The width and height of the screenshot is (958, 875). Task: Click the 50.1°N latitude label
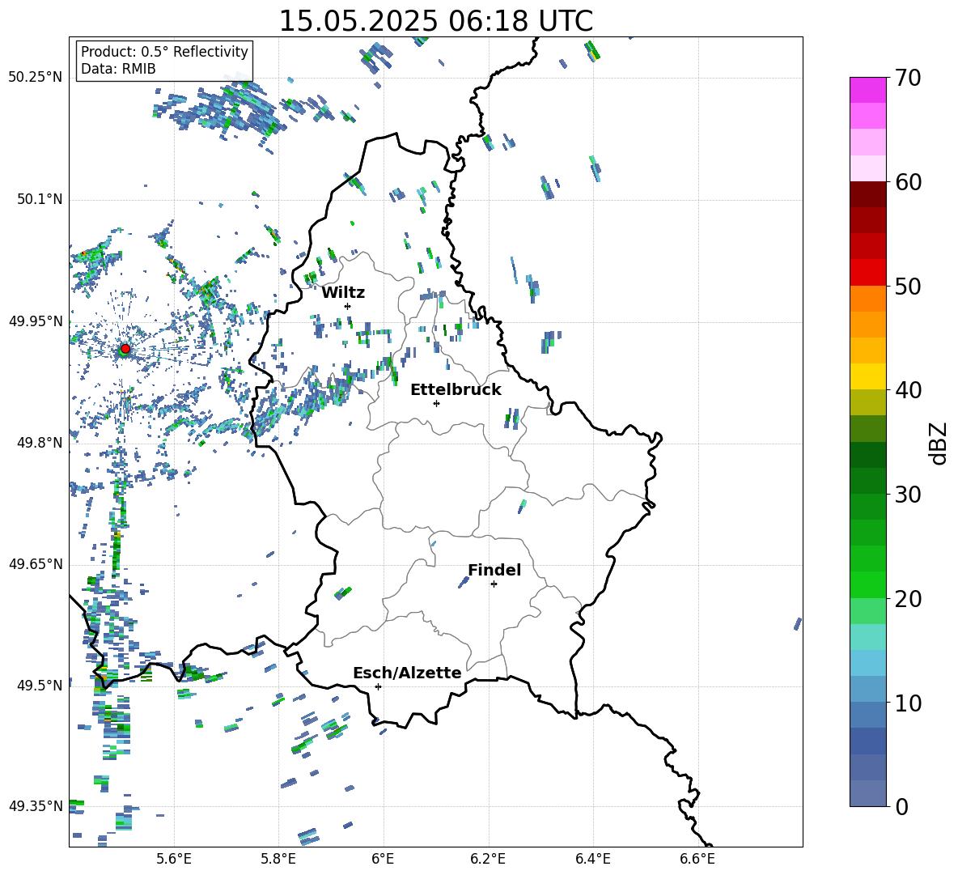click(40, 199)
